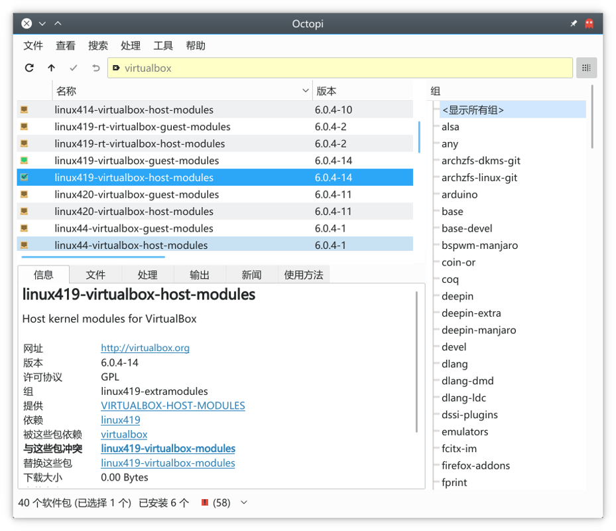Screen dimensions: 616x531
Task: Click the commit checkmark toolbar icon
Action: click(74, 68)
